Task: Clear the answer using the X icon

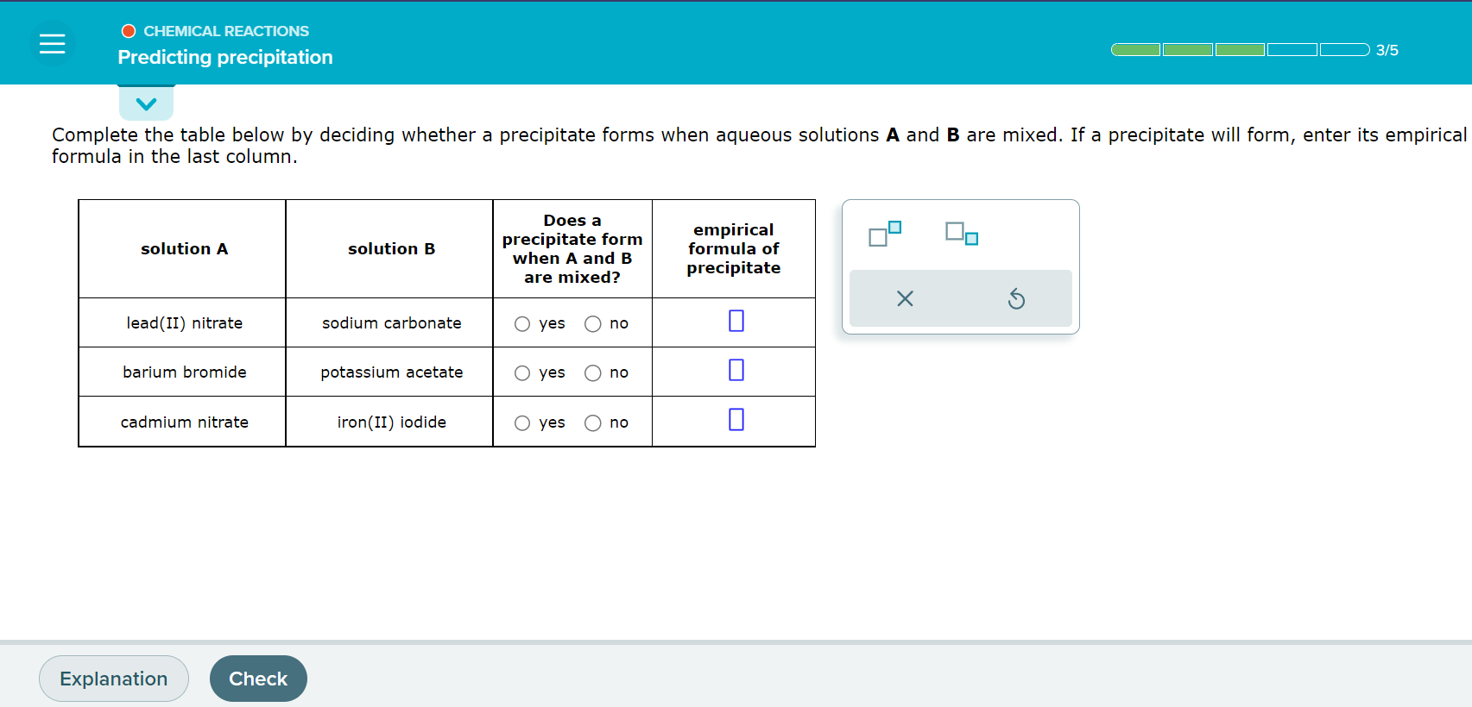Action: pos(904,298)
